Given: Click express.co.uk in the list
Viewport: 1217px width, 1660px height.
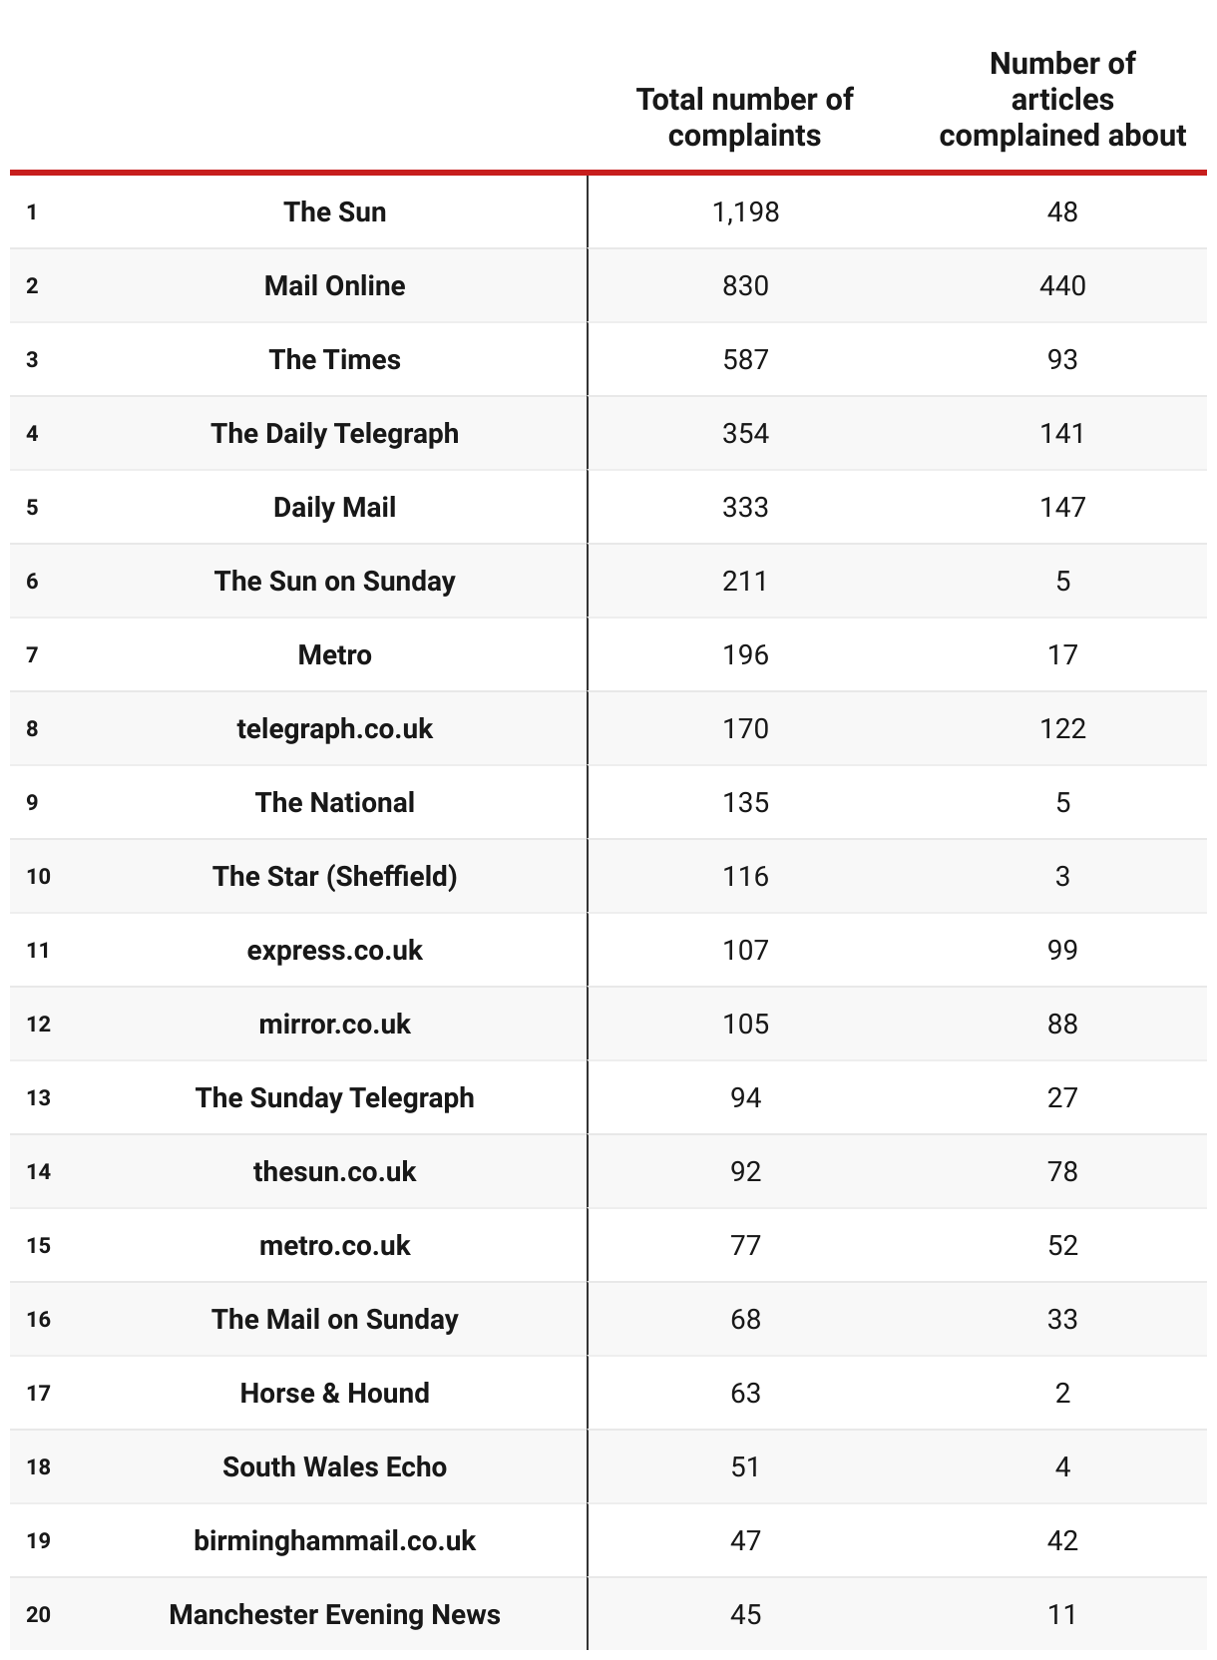Looking at the screenshot, I should [334, 950].
